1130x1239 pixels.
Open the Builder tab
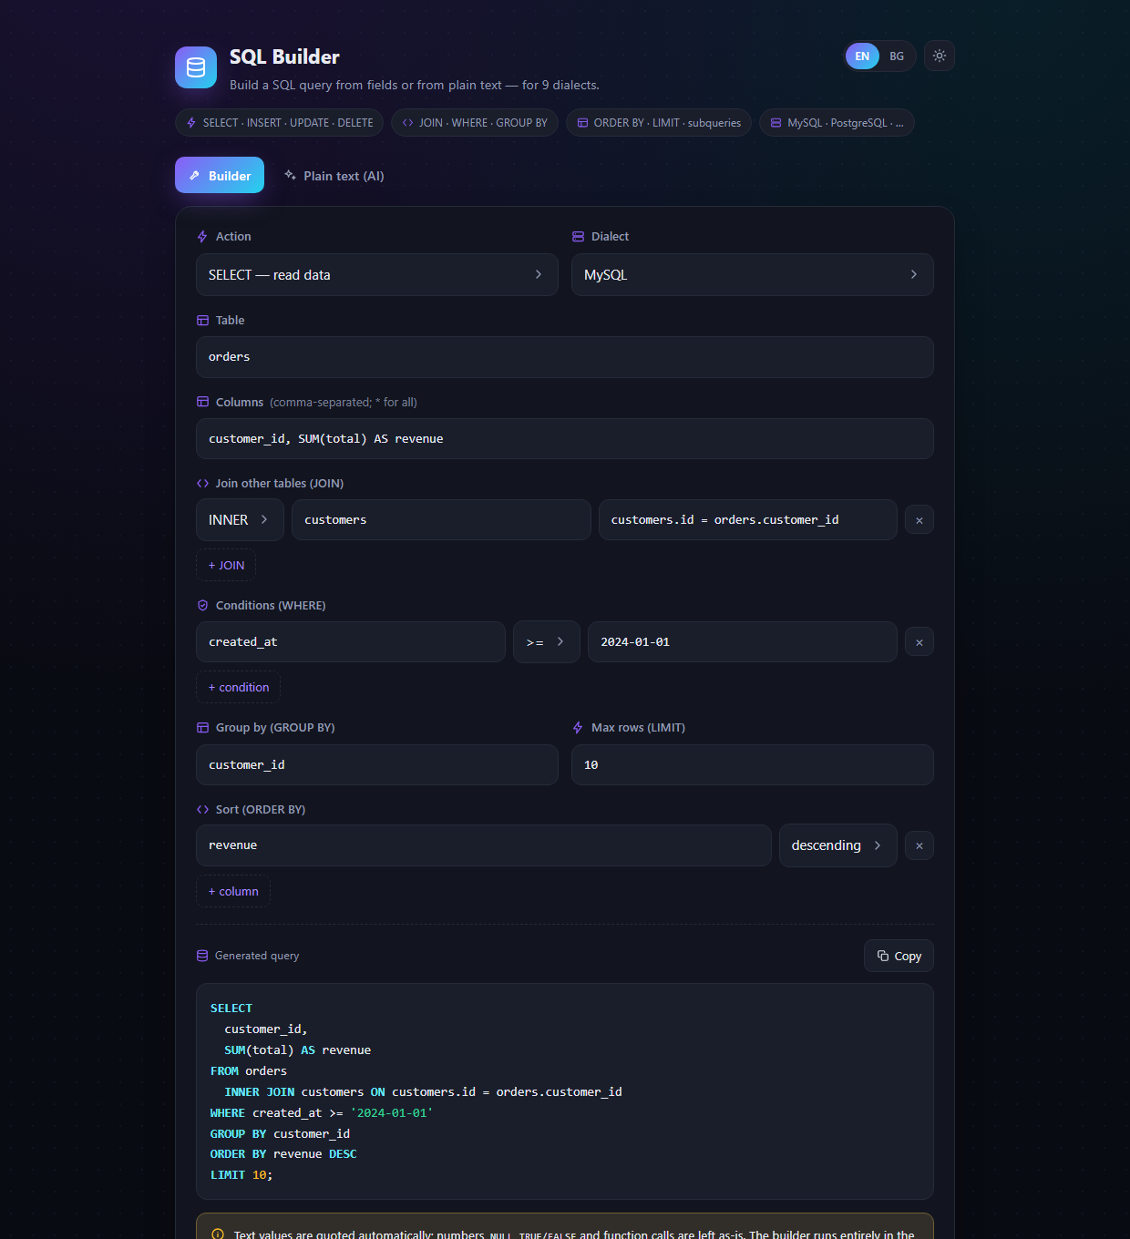pyautogui.click(x=220, y=175)
